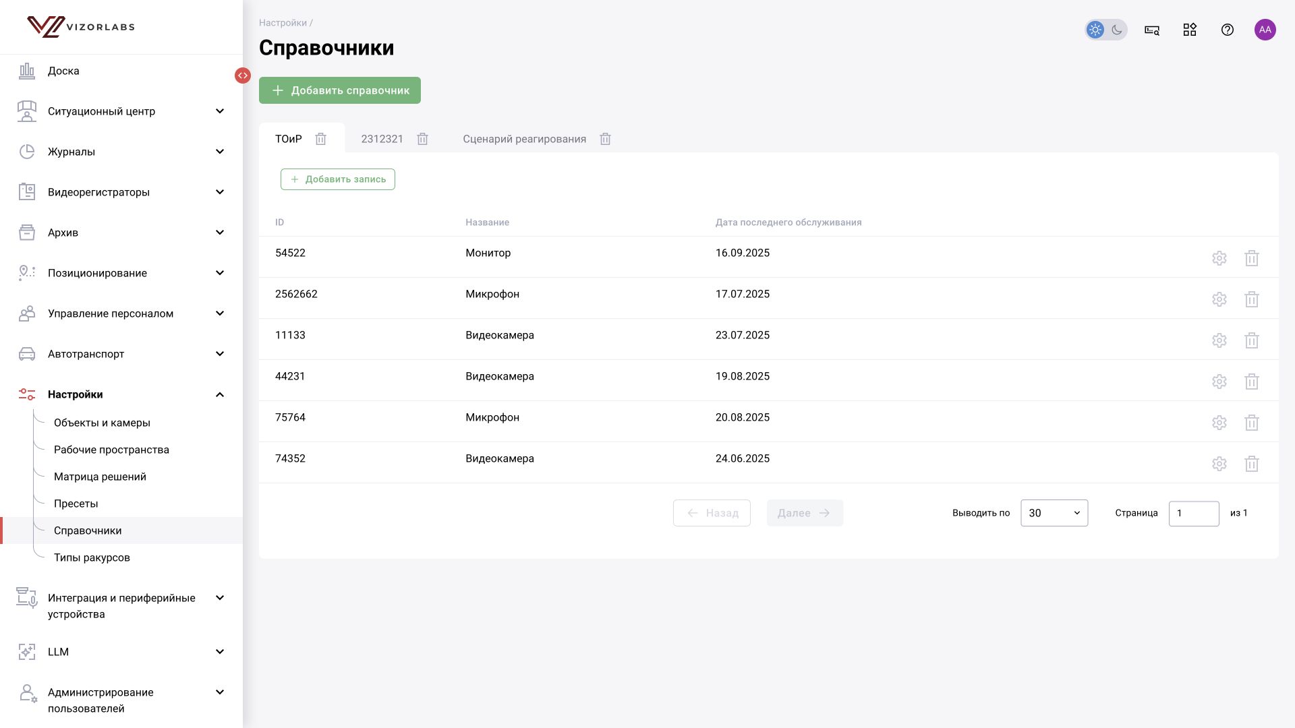Click the Настройки breadcrumb link
This screenshot has width=1295, height=728.
pyautogui.click(x=283, y=23)
